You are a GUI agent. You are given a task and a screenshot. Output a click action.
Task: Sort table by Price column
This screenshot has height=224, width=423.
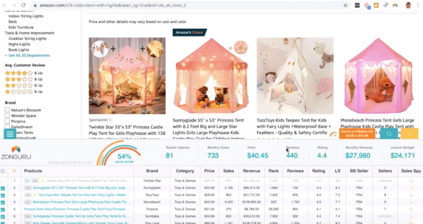pos(209,171)
